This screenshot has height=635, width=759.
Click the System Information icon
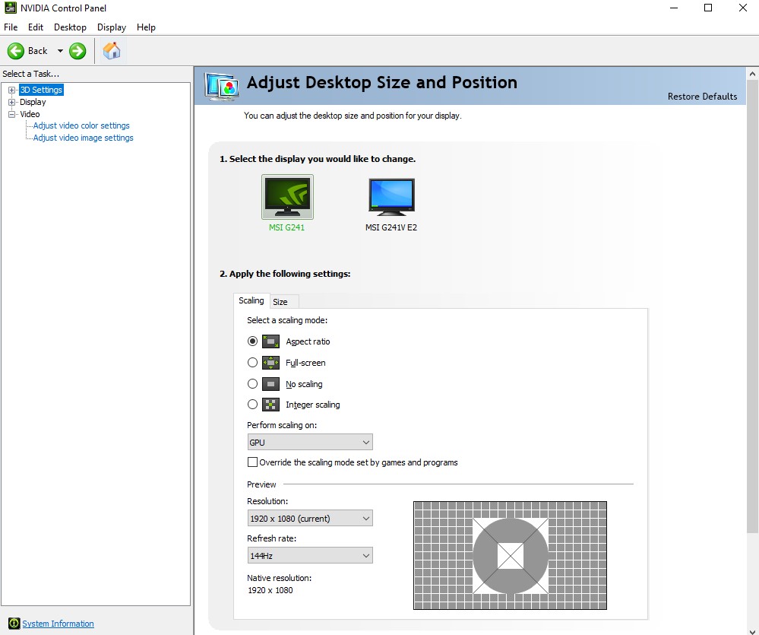14,624
